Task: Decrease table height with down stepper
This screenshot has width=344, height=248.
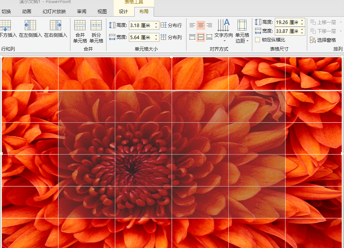Action: 302,24
